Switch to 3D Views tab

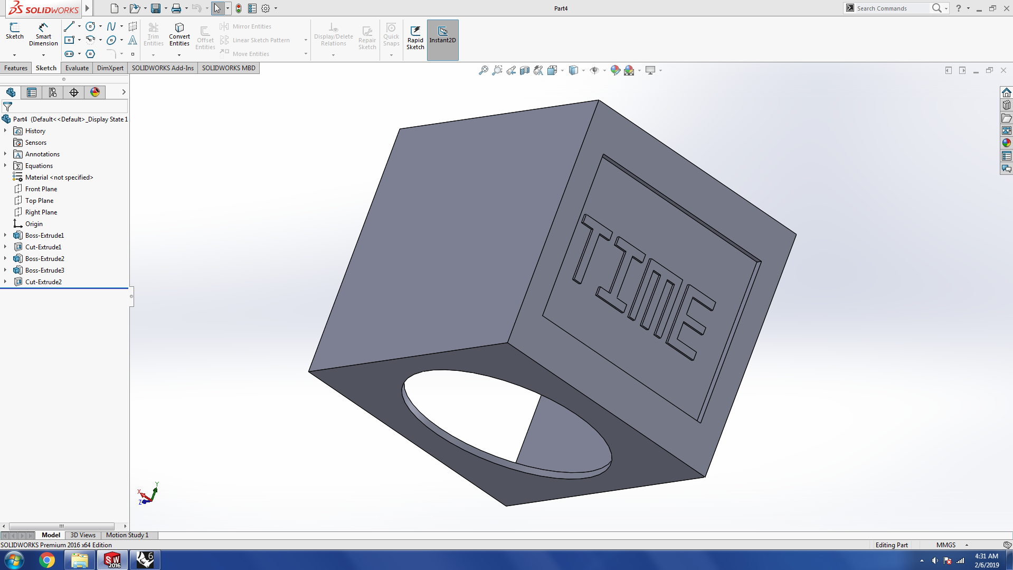click(83, 535)
